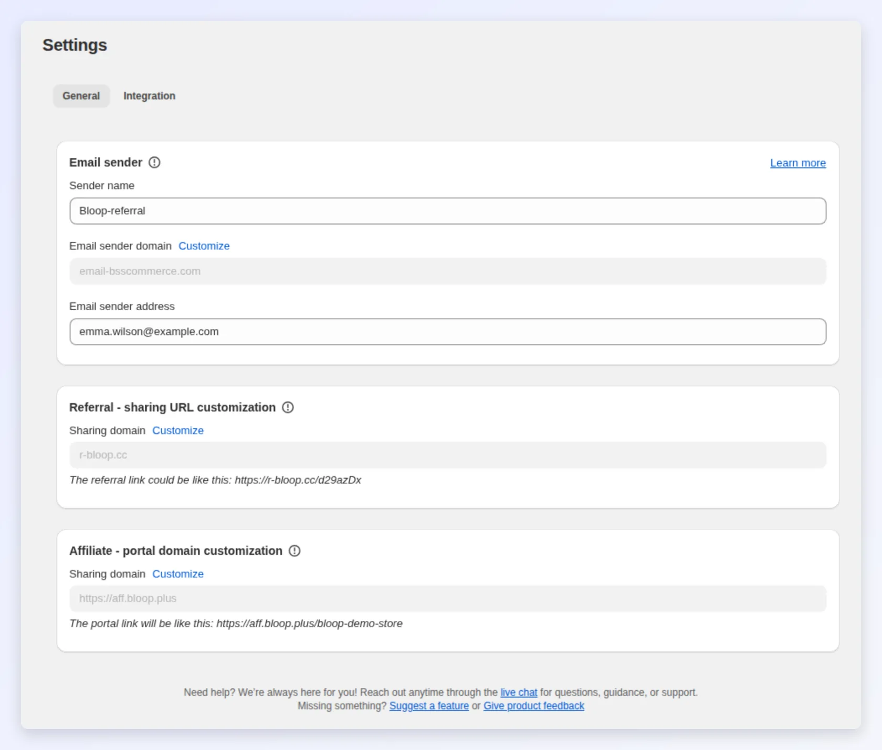The height and width of the screenshot is (750, 882).
Task: Click the disabled email-bsscommerce.com domain field
Action: tap(448, 271)
